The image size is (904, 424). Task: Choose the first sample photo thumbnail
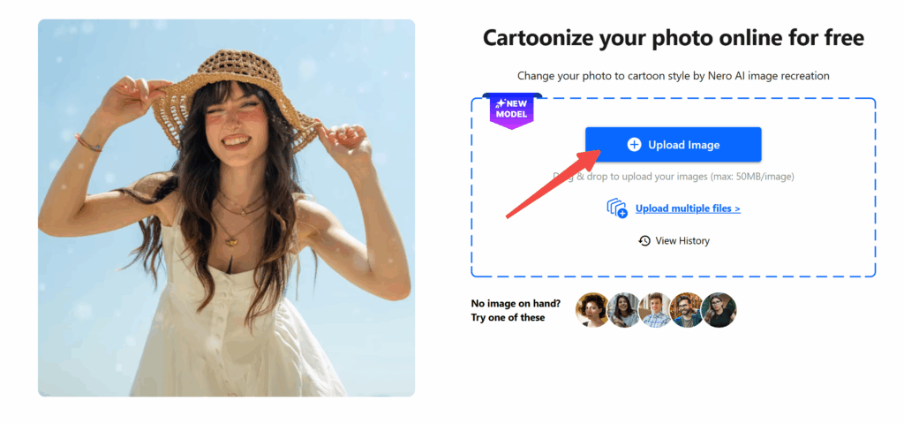592,310
